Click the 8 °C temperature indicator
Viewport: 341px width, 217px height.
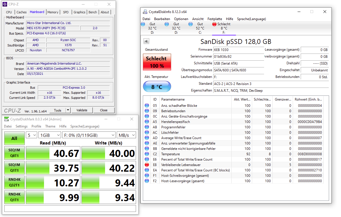click(157, 87)
